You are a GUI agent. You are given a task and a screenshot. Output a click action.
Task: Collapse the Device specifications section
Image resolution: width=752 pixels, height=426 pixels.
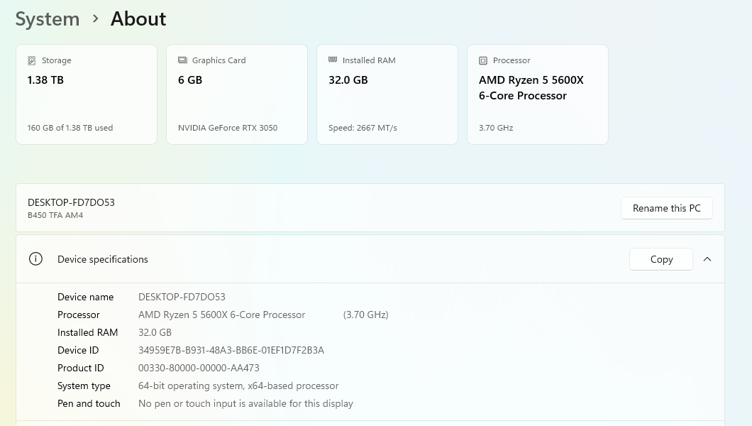(707, 258)
